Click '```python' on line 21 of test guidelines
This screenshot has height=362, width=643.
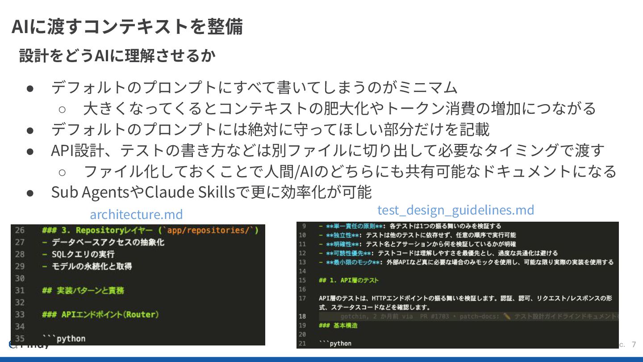point(335,343)
